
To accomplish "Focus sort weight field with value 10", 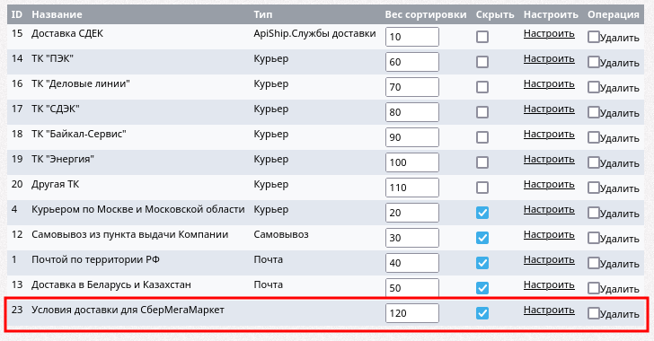I will click(x=412, y=37).
